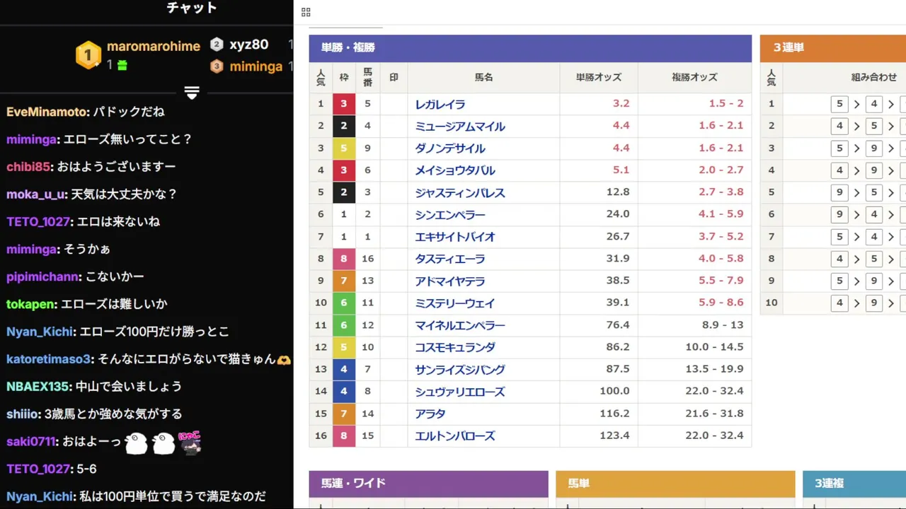Click the red frame 3 box for レガレイラ

click(344, 104)
